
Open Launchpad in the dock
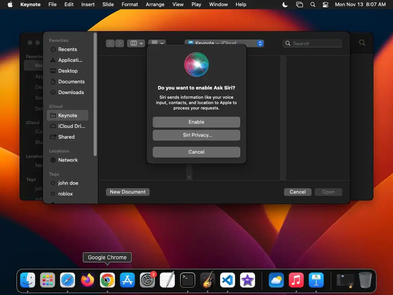[x=47, y=280]
